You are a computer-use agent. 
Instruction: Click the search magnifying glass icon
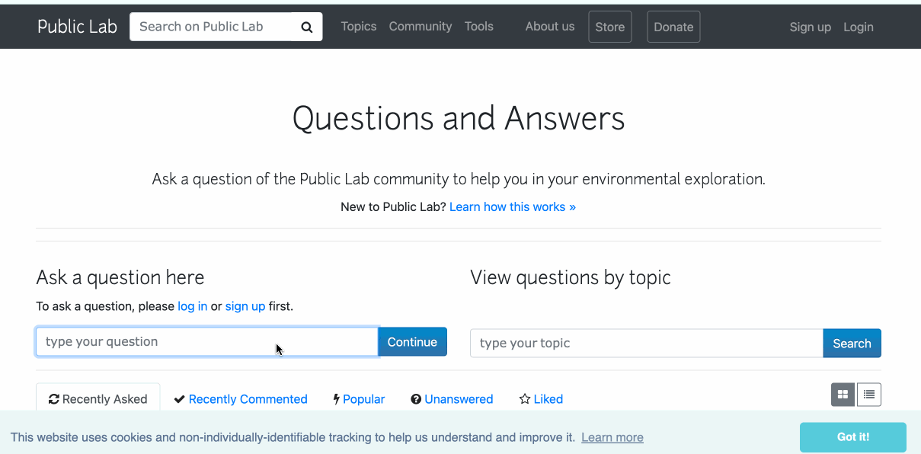[306, 26]
